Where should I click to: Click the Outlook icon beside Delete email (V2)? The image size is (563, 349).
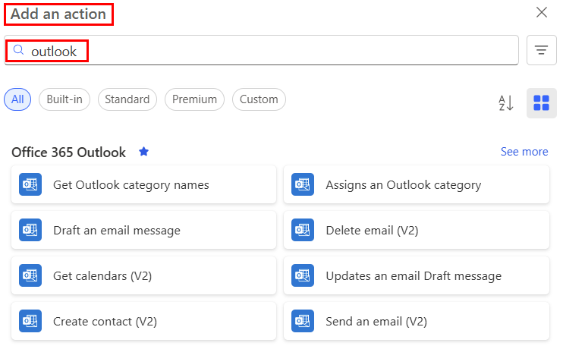pos(303,230)
